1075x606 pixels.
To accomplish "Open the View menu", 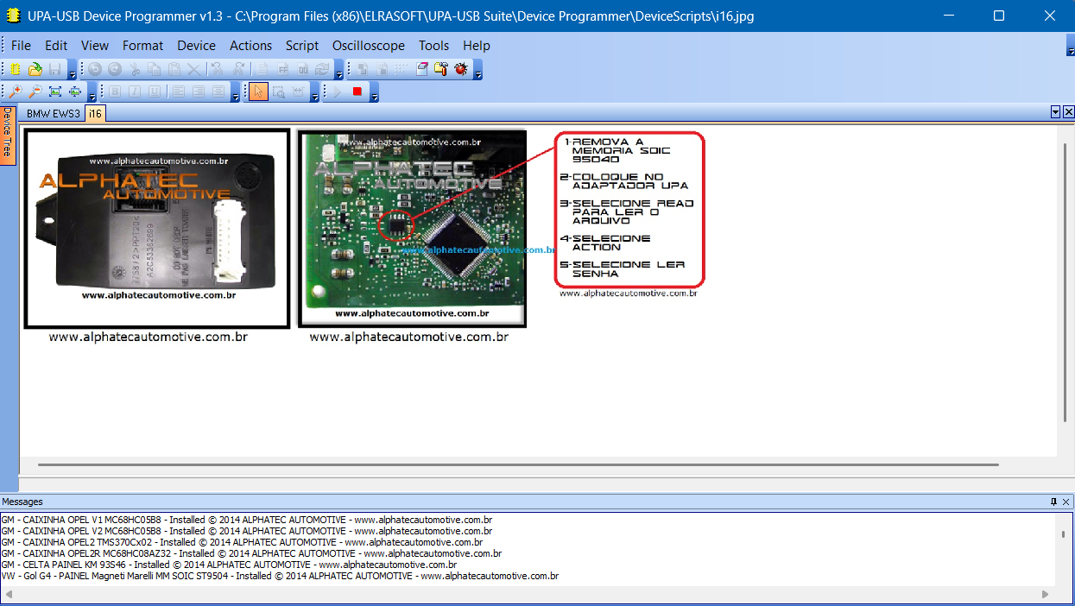I will (x=95, y=46).
